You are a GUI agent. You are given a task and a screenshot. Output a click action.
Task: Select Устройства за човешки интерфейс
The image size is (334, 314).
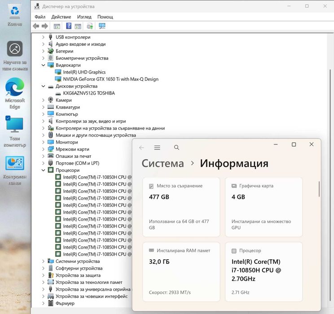tap(92, 297)
